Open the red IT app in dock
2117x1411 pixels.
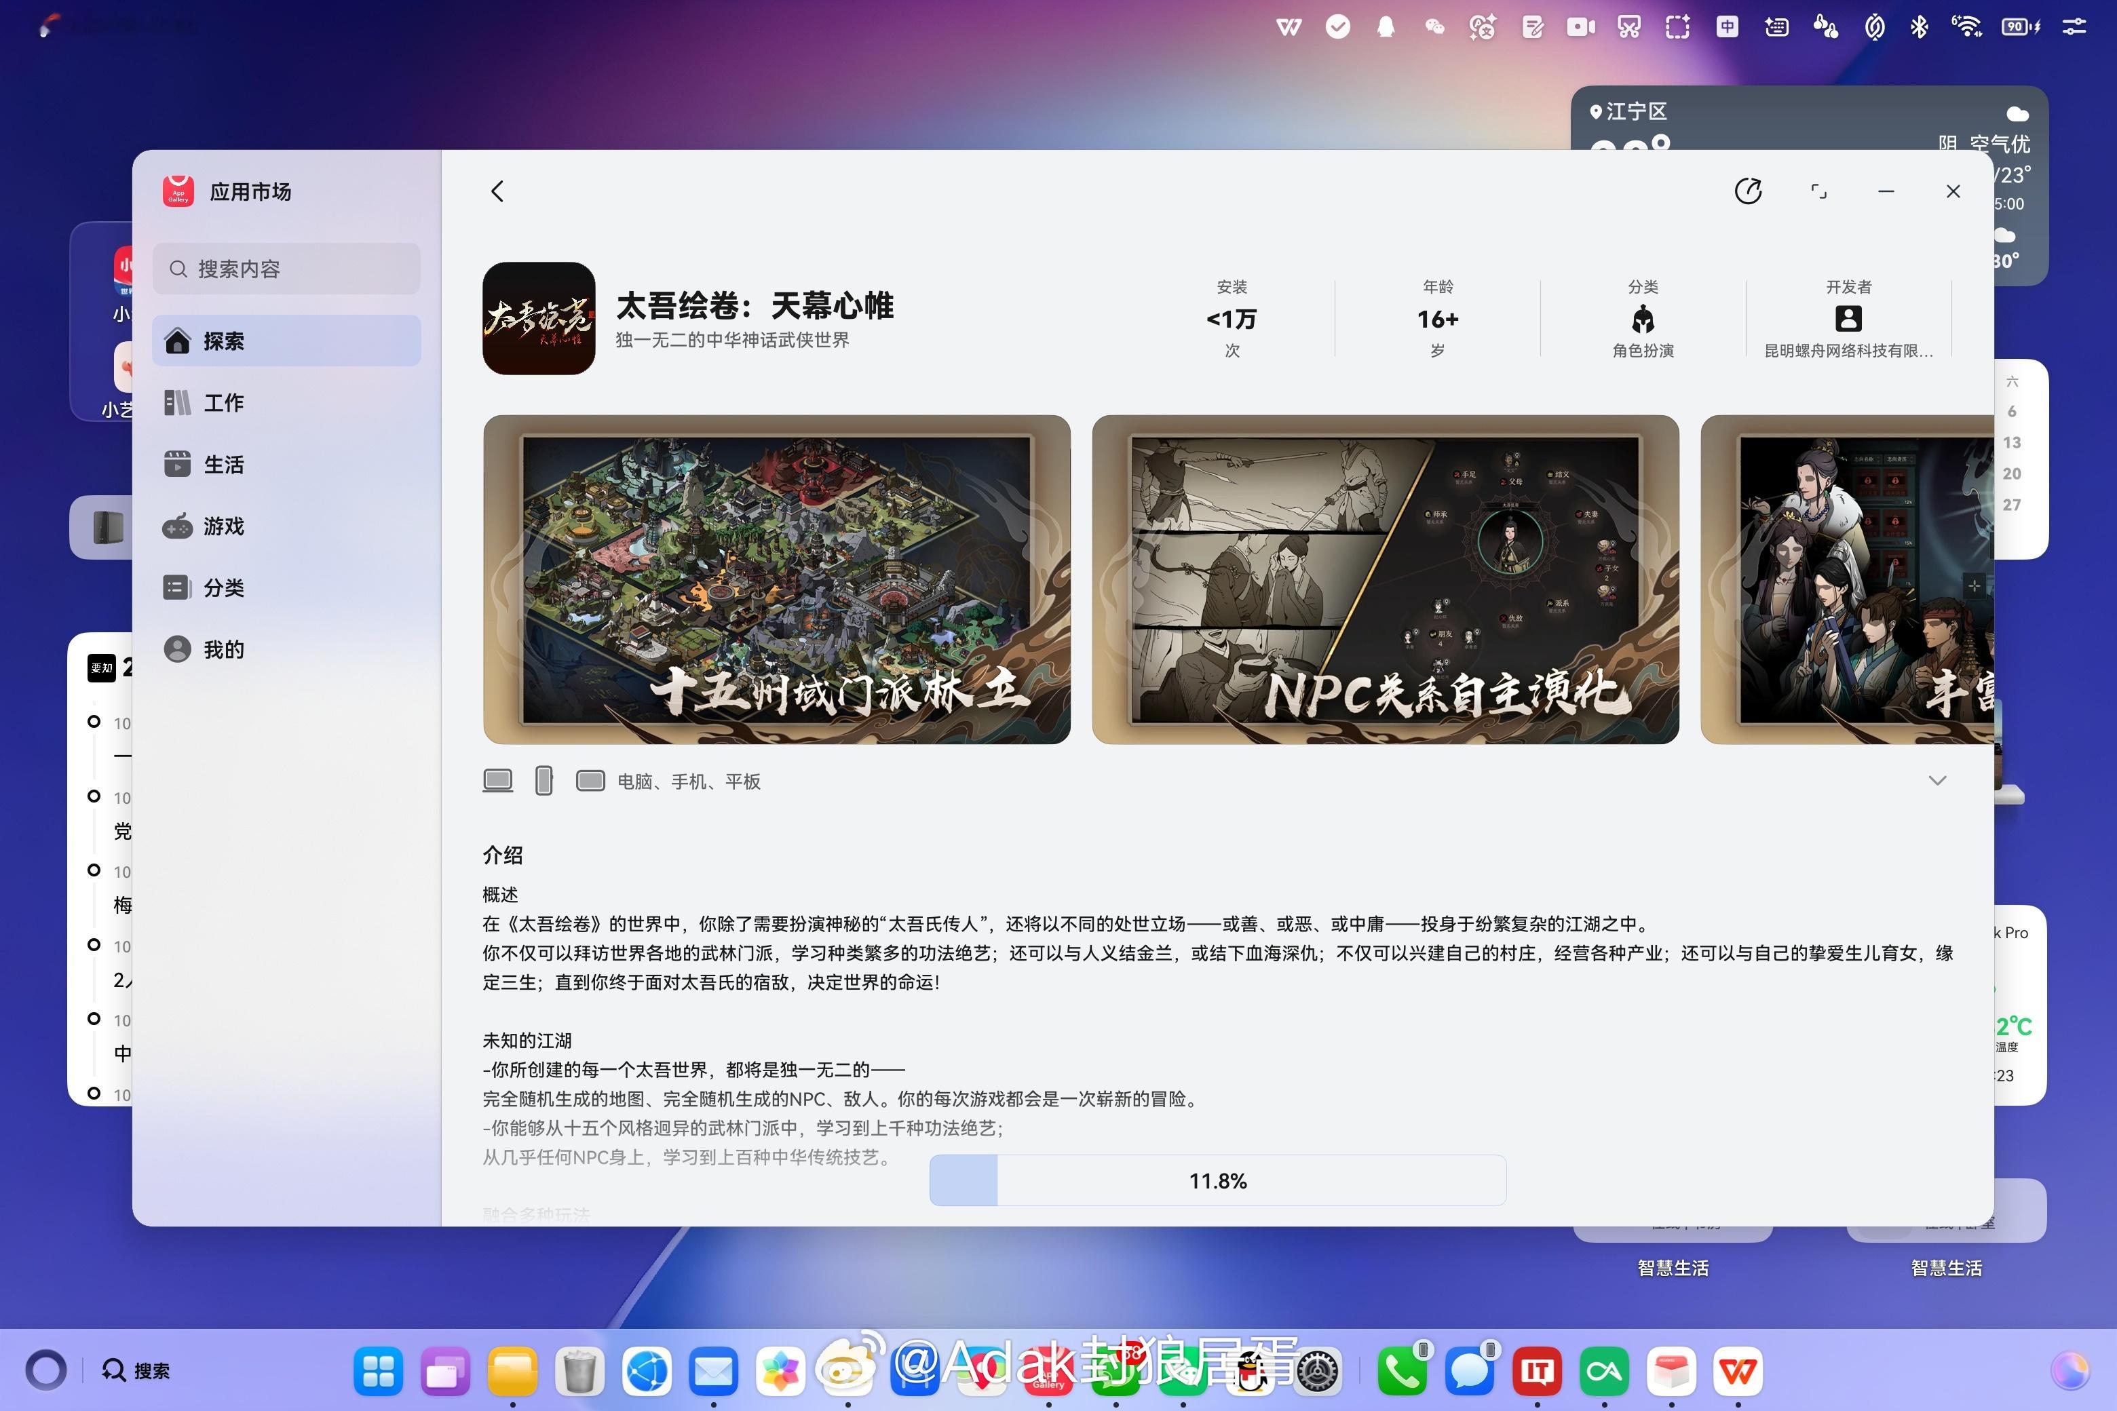pyautogui.click(x=1536, y=1370)
